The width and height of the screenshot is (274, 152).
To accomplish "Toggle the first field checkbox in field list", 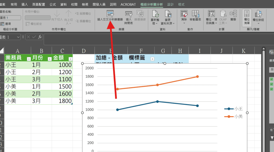I will pos(271,79).
